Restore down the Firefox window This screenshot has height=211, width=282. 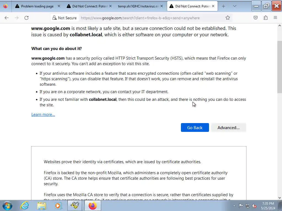click(266, 6)
